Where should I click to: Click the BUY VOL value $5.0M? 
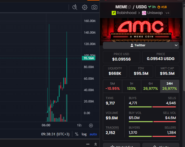tap(134, 118)
